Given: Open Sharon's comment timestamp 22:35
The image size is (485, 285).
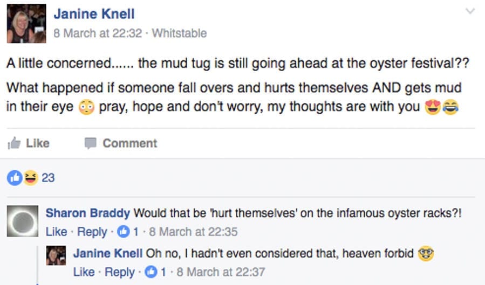Looking at the screenshot, I should (x=193, y=232).
